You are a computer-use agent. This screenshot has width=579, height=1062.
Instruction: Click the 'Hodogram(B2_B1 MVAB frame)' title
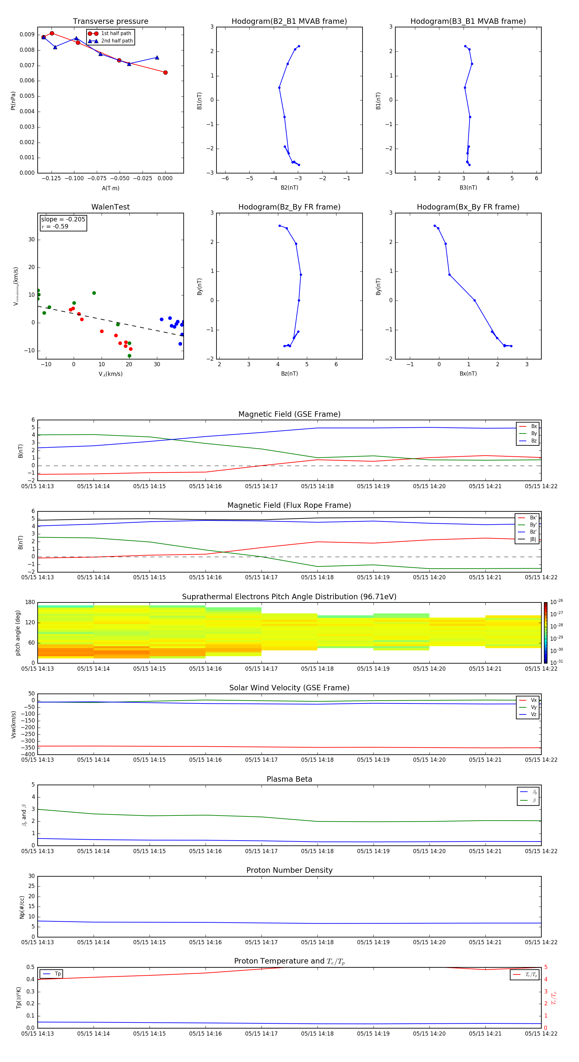(x=289, y=22)
